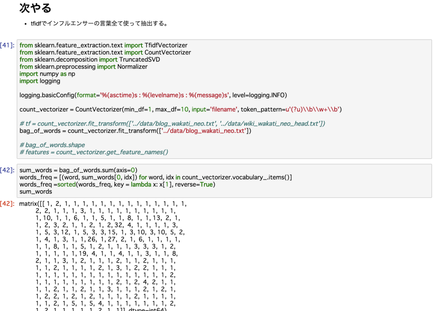Click the bullet text 'tfidfでインフルエンサーの言葉全て使って抽出する。'

(99, 23)
